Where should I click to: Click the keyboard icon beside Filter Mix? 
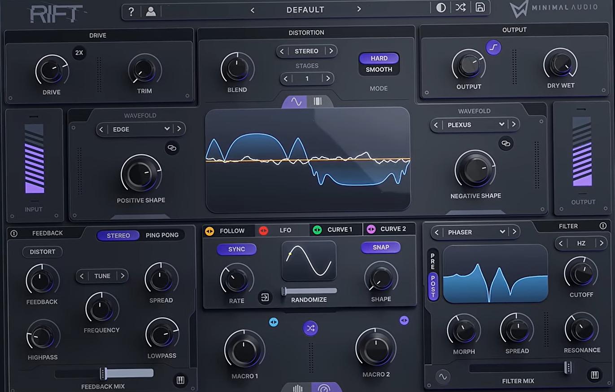(x=594, y=375)
